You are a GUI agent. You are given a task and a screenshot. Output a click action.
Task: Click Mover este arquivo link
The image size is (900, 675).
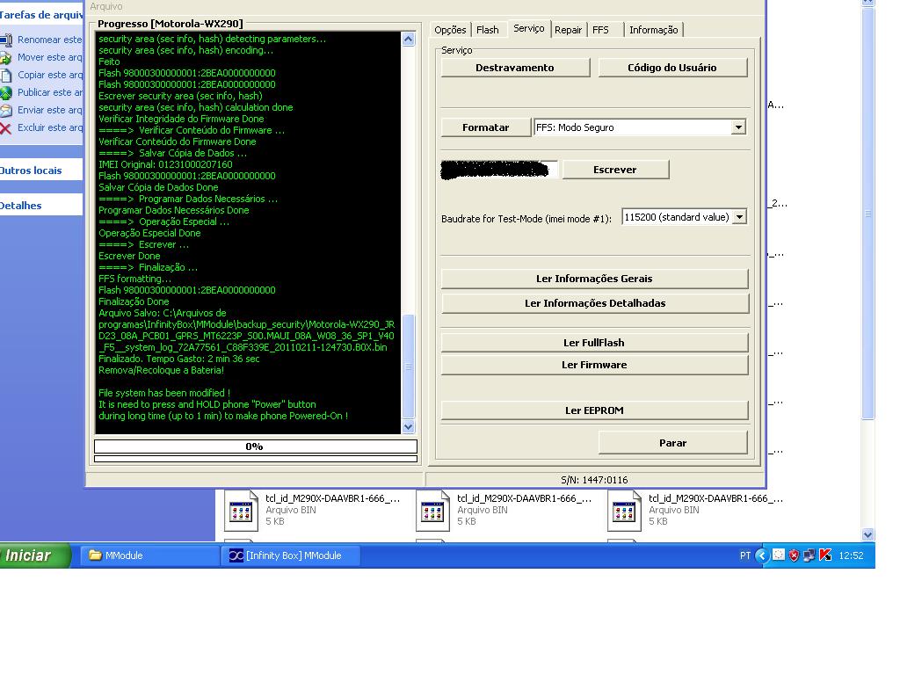click(x=50, y=57)
